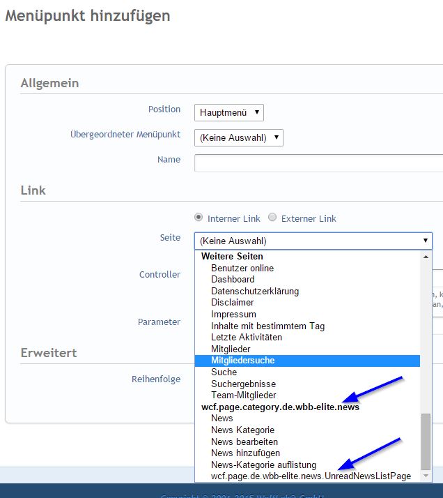Select the Externer Link radio button

pyautogui.click(x=273, y=218)
